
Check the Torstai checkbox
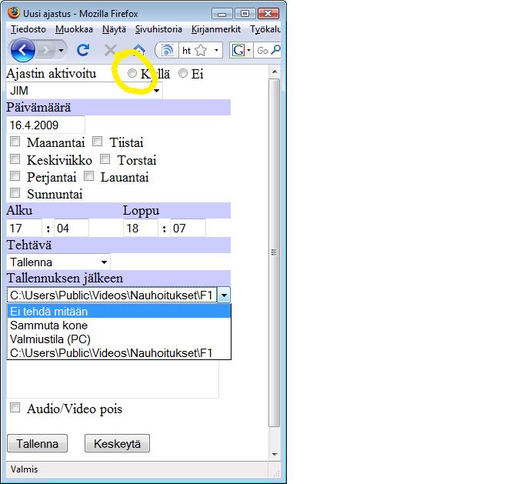point(105,159)
